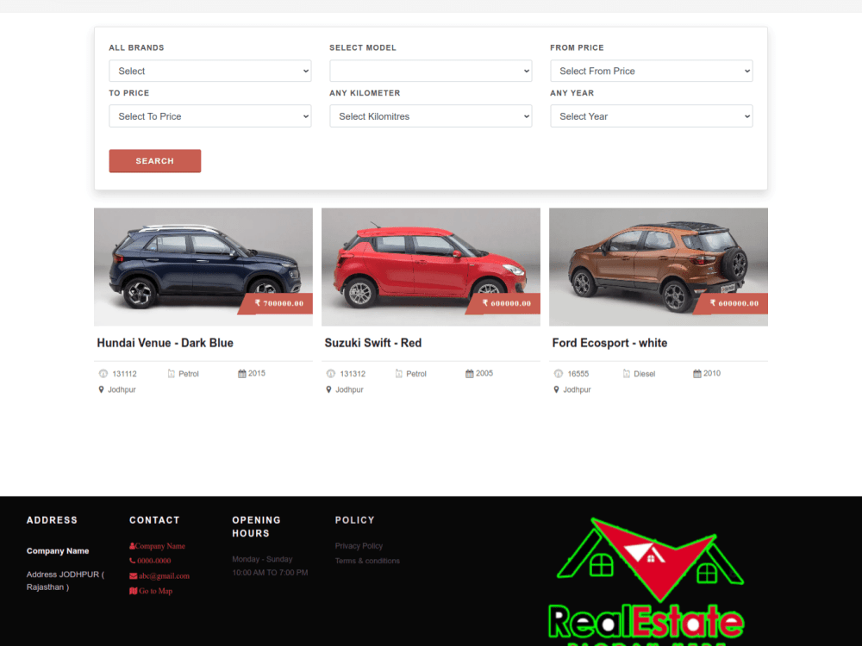Screen dimensions: 862x646
Task: Open the Suzuki Swift - Red title
Action: (372, 343)
